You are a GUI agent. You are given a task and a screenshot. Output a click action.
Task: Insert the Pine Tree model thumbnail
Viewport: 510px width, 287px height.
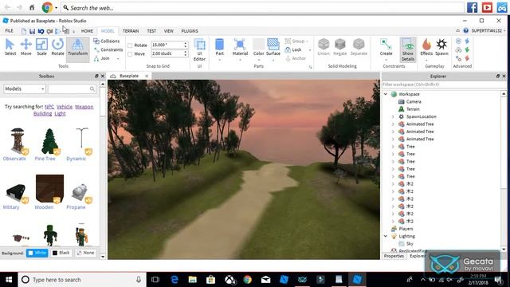(x=49, y=141)
